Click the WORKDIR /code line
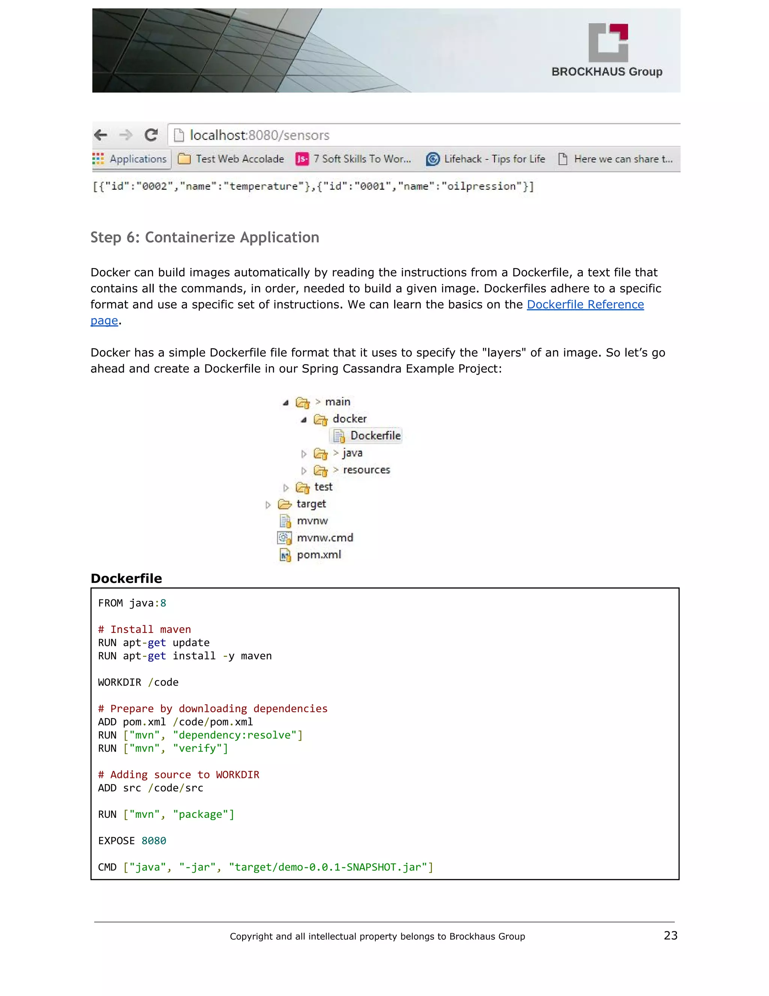Image resolution: width=769 pixels, height=996 pixels. (139, 683)
